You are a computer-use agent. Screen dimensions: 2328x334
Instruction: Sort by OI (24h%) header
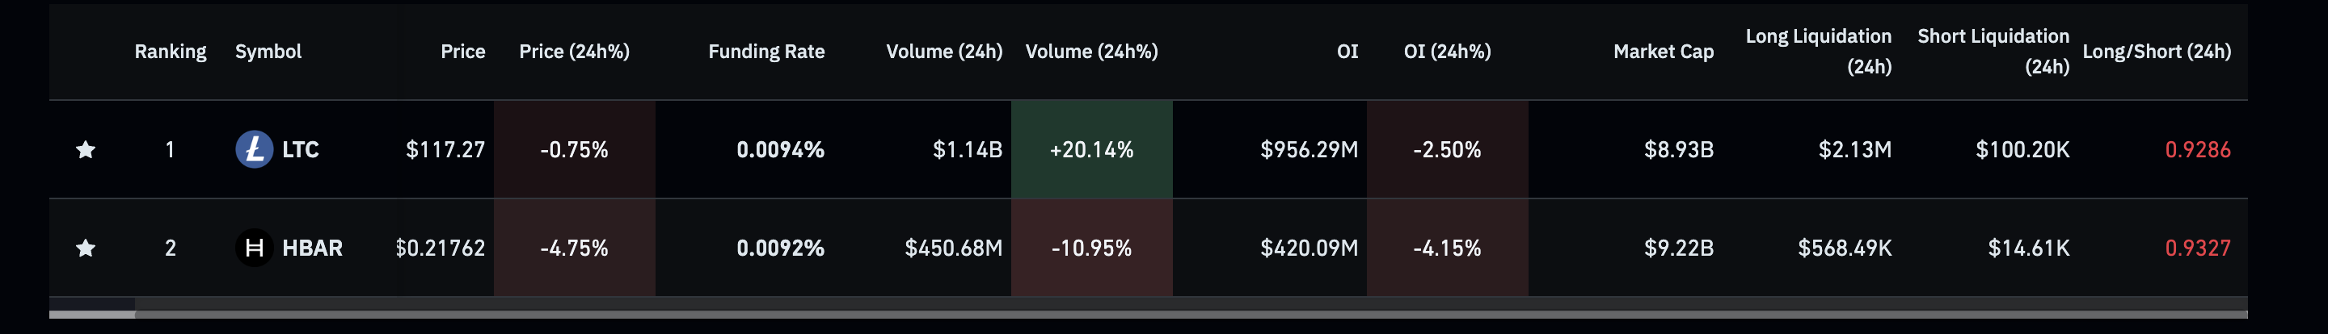(1447, 52)
